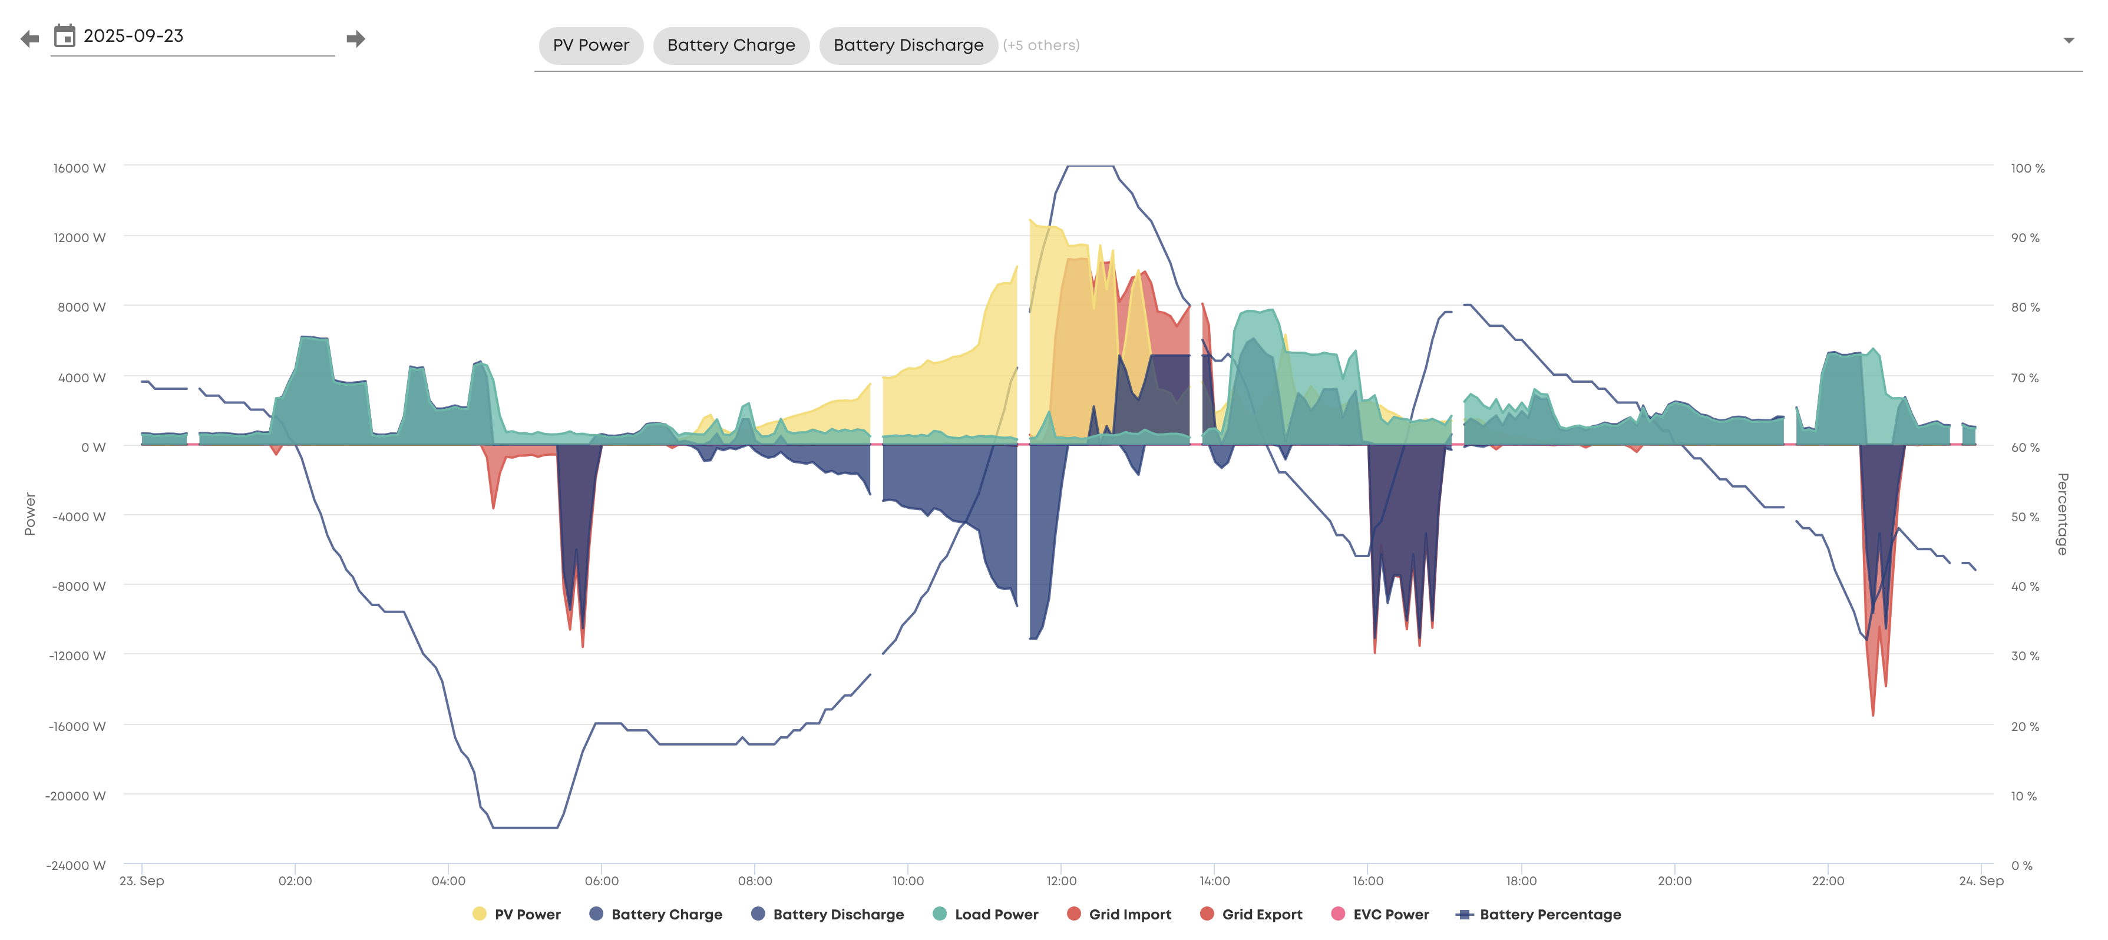Toggle Grid Export series in legend
This screenshot has width=2108, height=940.
(x=1251, y=914)
